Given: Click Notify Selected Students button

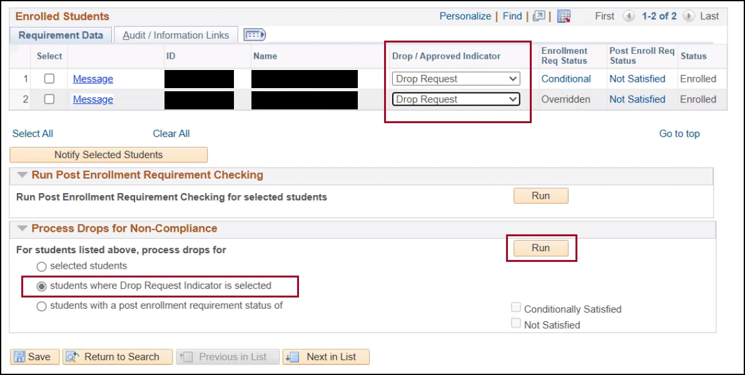Looking at the screenshot, I should (108, 155).
